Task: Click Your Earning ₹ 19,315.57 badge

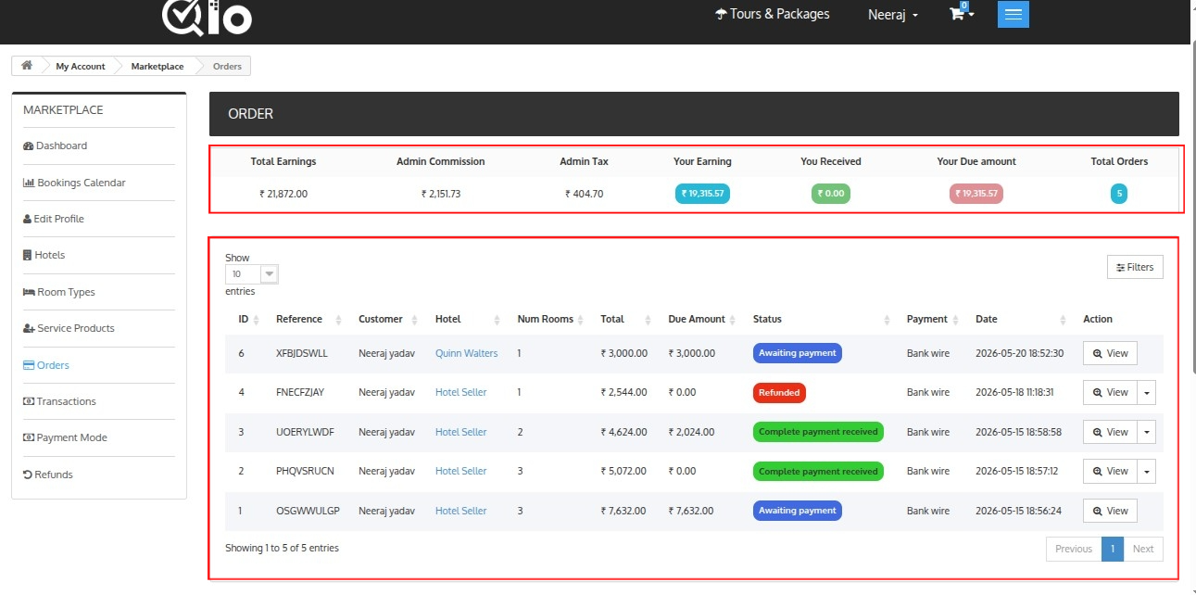Action: 702,194
